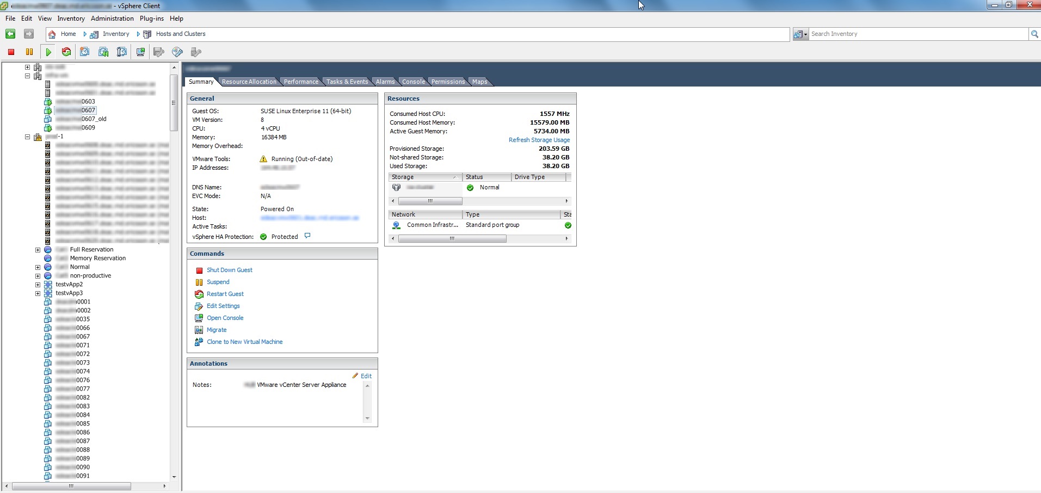This screenshot has width=1041, height=493.
Task: Click the connect USB device toolbar icon
Action: [196, 52]
